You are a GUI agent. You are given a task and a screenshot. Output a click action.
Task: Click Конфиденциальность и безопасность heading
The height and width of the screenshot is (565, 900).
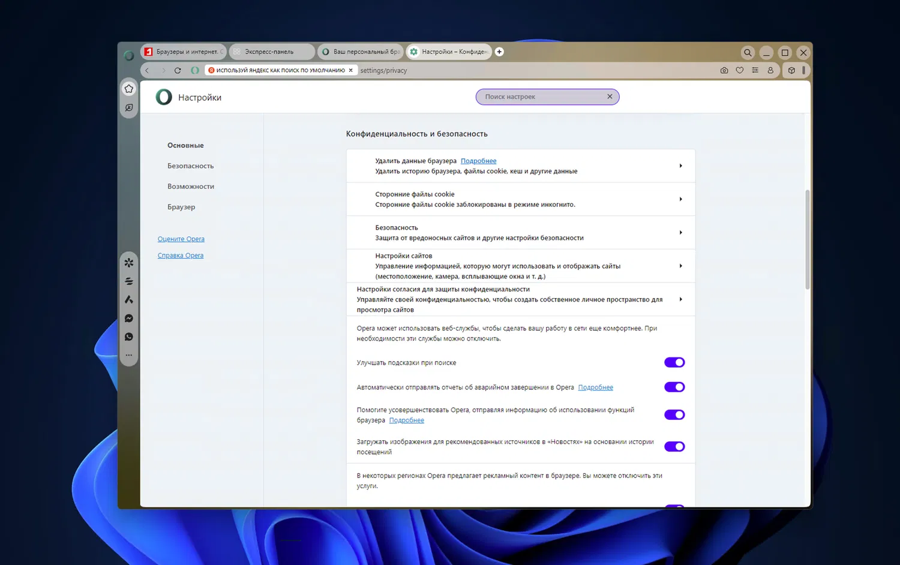417,134
